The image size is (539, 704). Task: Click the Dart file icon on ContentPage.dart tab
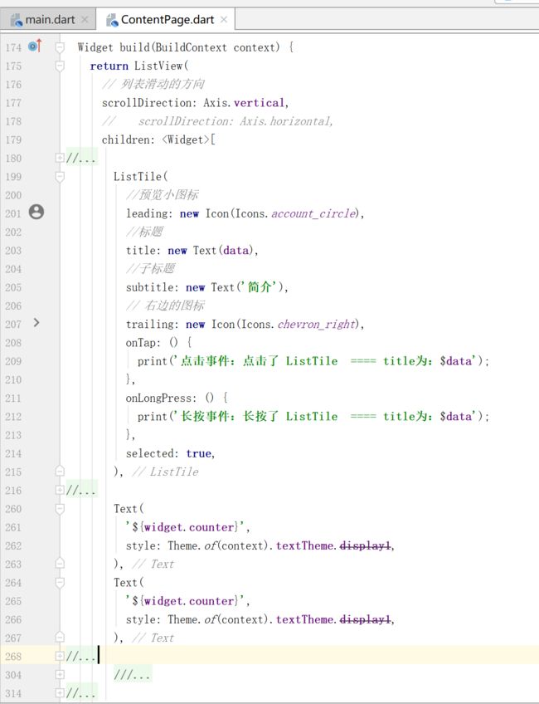(x=111, y=19)
